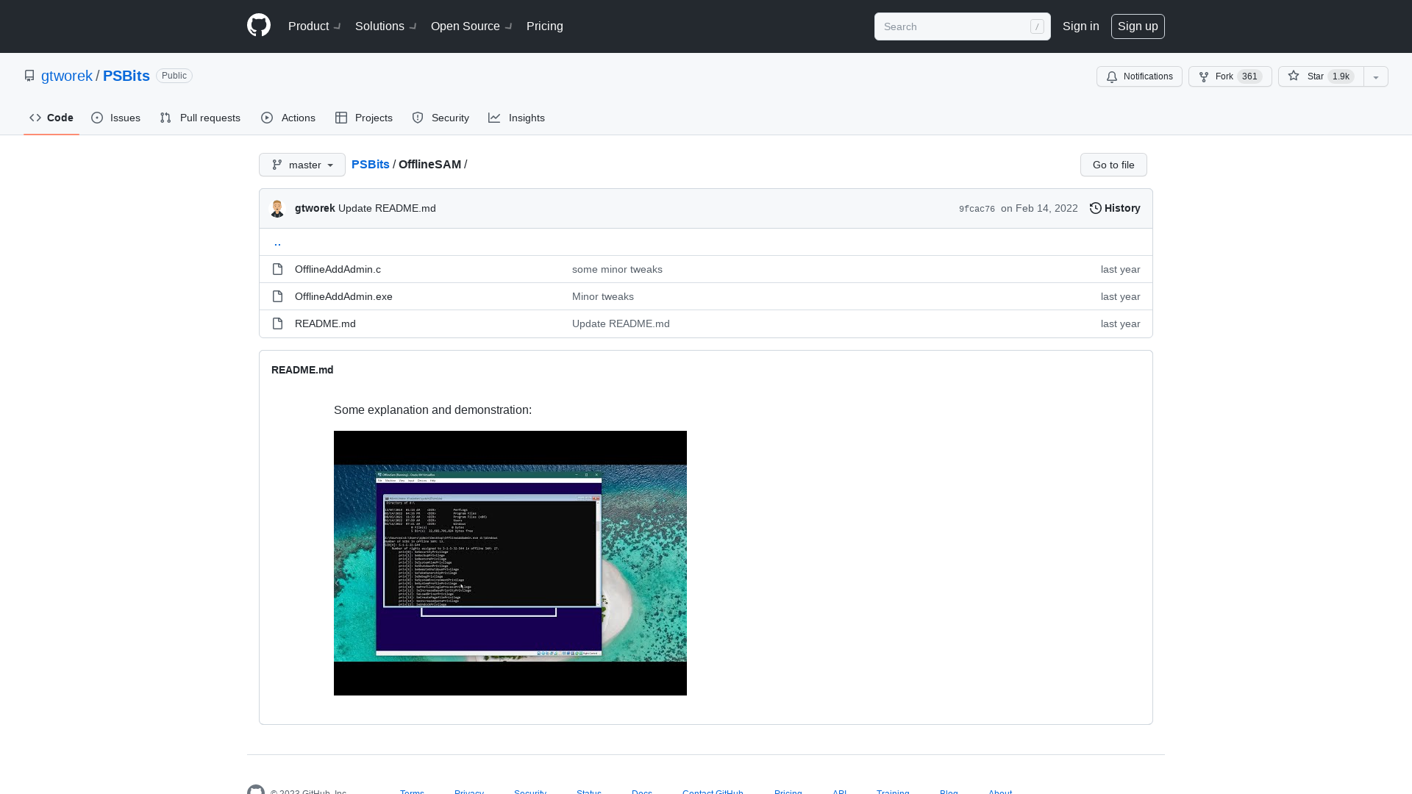
Task: Open 'some minor tweaks' commit message
Action: coord(617,269)
